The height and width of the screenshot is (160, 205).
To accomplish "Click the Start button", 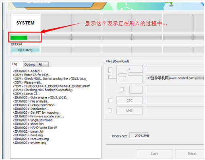I will pos(154,154).
